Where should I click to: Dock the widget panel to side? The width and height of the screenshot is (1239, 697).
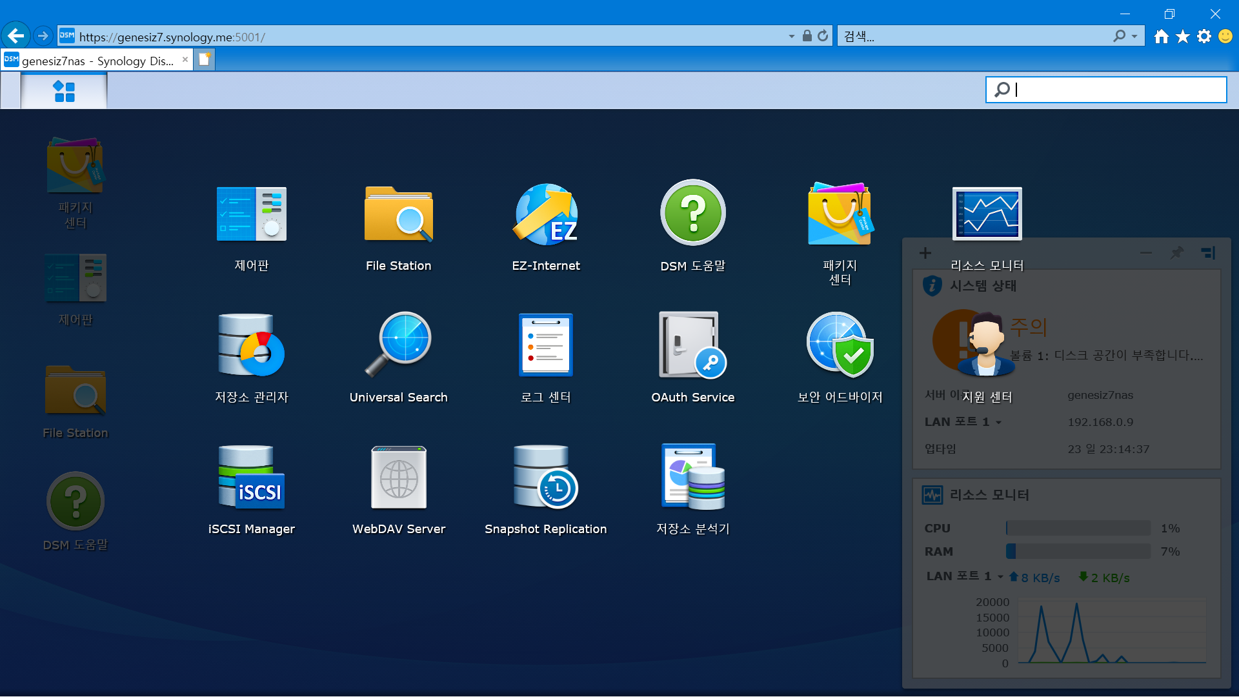click(1209, 253)
